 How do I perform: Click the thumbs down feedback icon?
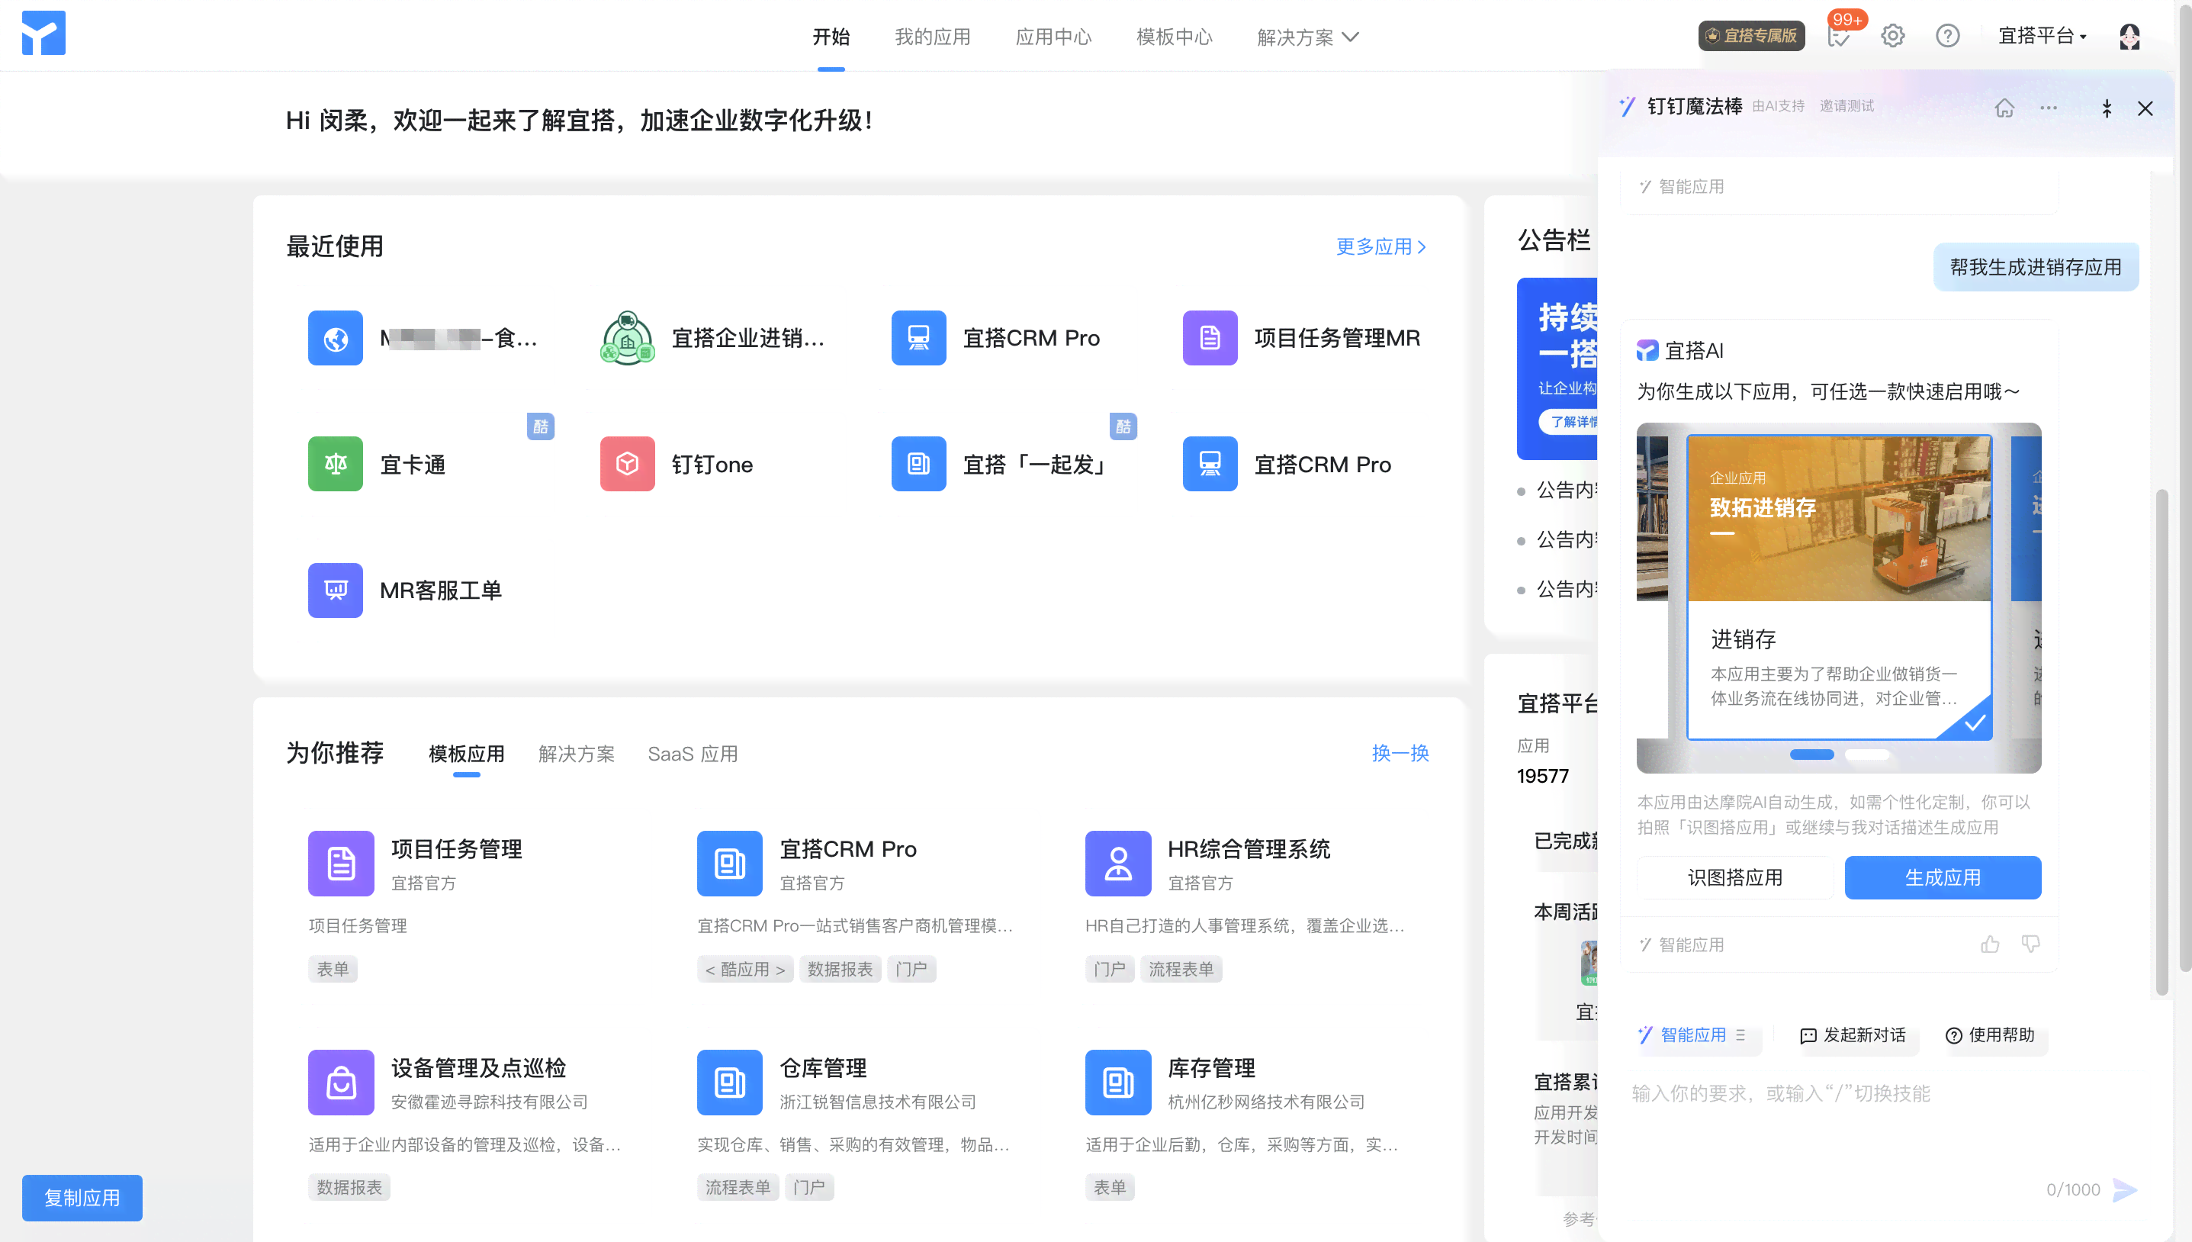[2031, 944]
